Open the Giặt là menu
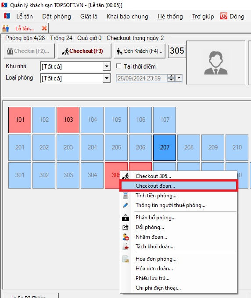The width and height of the screenshot is (251, 298). click(89, 16)
